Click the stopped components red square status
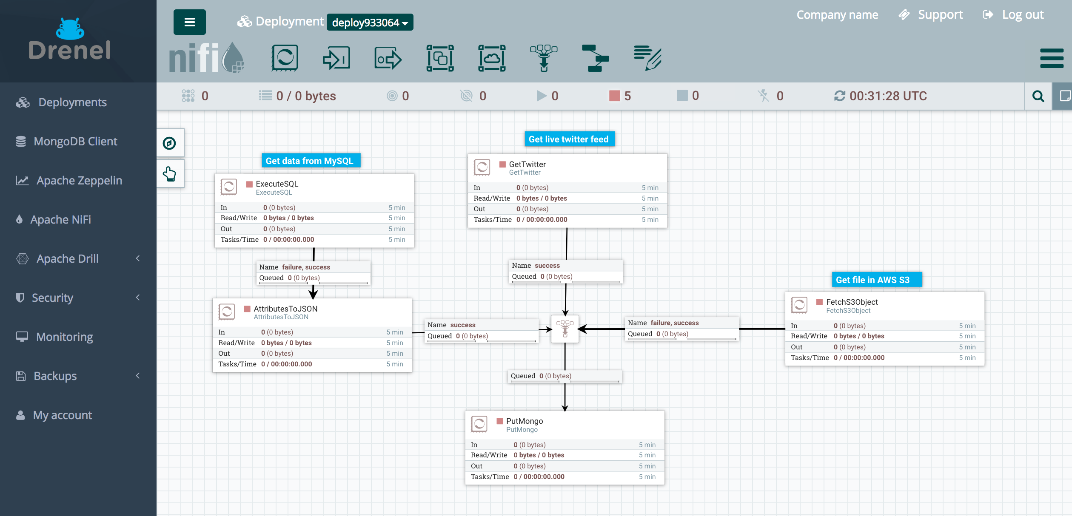Screen dimensions: 1072x516 [x=620, y=96]
